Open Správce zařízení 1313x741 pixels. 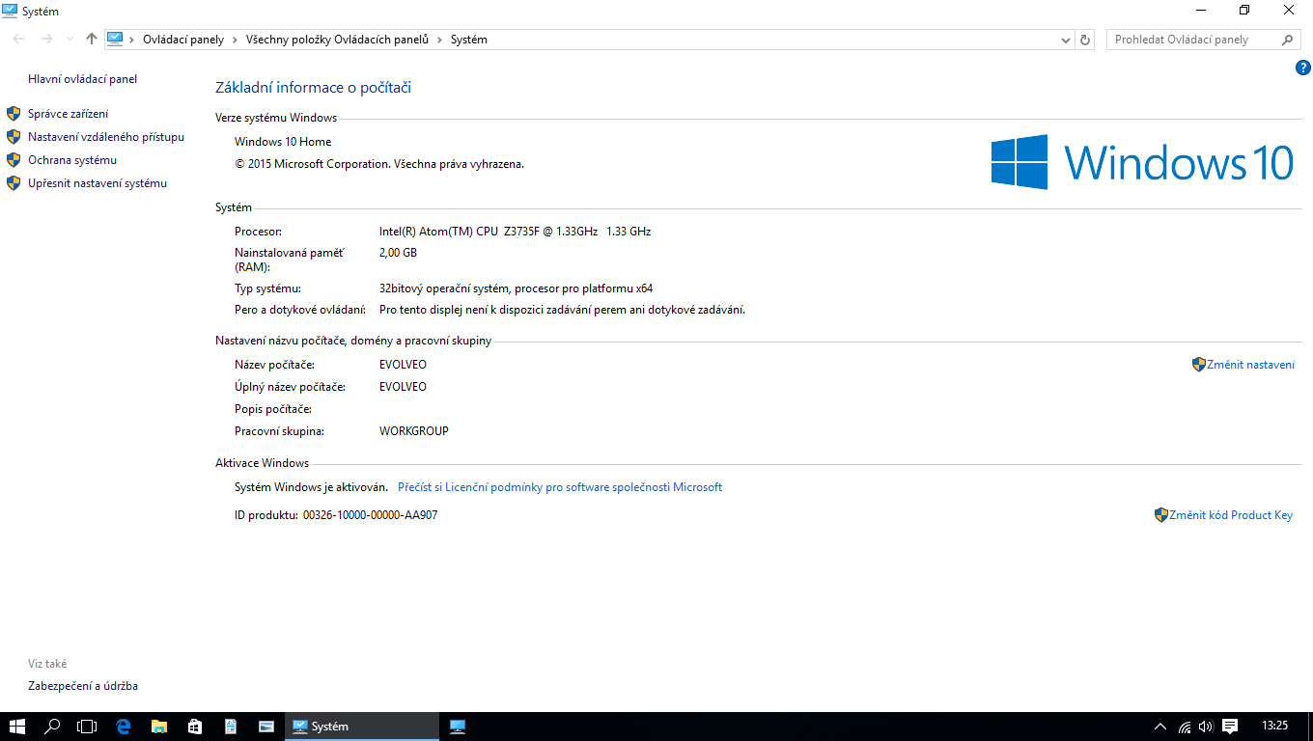(68, 114)
